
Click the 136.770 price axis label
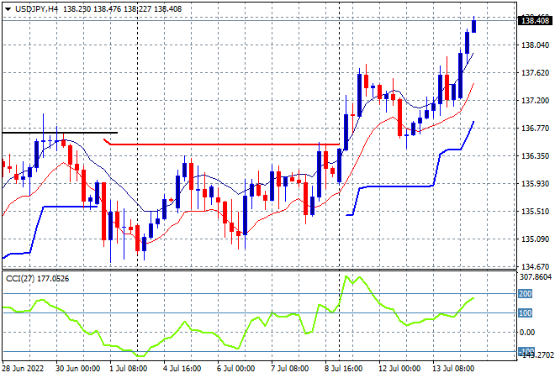pyautogui.click(x=535, y=129)
